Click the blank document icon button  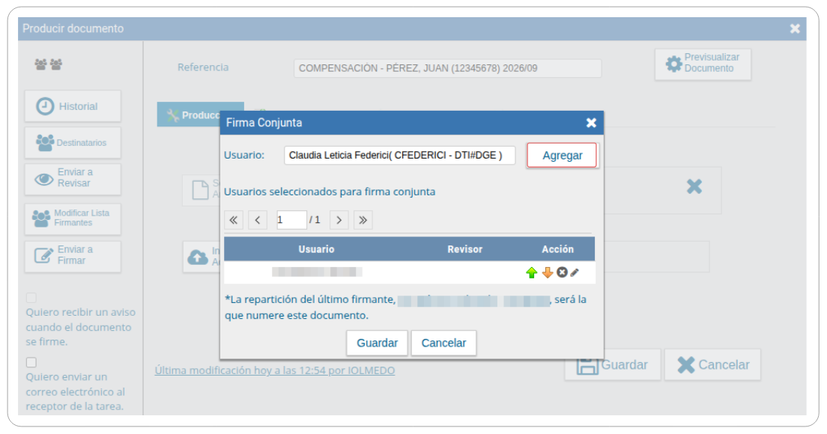click(x=201, y=190)
